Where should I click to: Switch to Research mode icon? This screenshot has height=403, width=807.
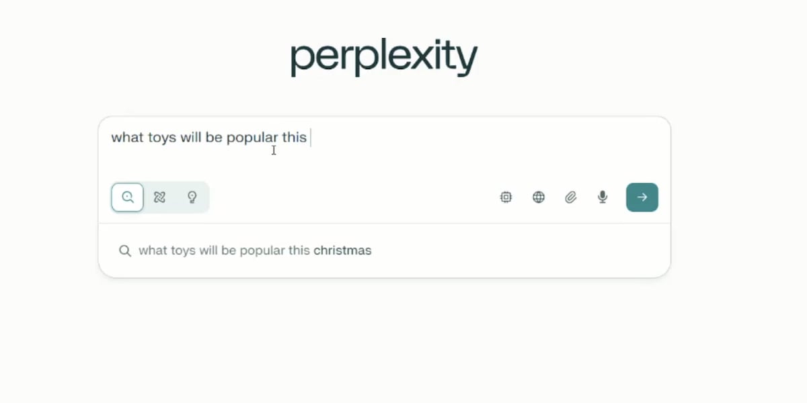(x=159, y=197)
